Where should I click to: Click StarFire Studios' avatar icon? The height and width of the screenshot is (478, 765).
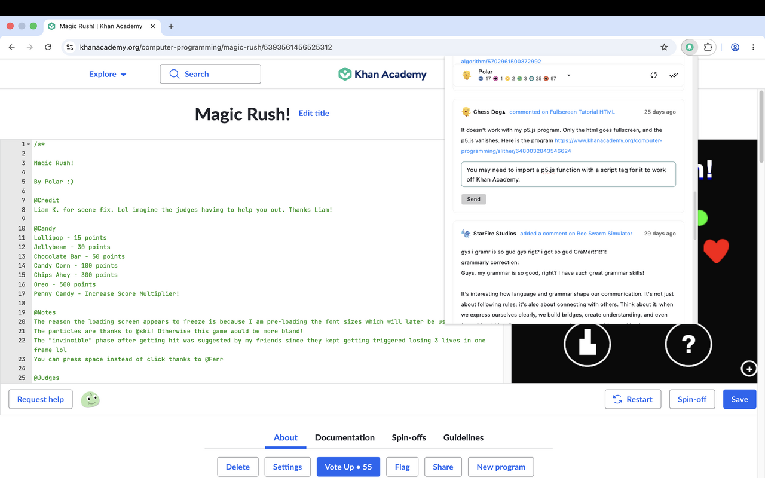(x=466, y=234)
